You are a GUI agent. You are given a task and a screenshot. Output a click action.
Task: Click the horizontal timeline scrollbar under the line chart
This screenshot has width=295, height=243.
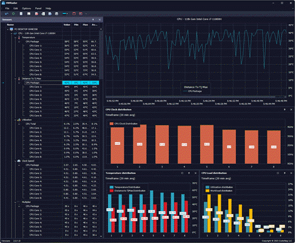[x=196, y=97]
